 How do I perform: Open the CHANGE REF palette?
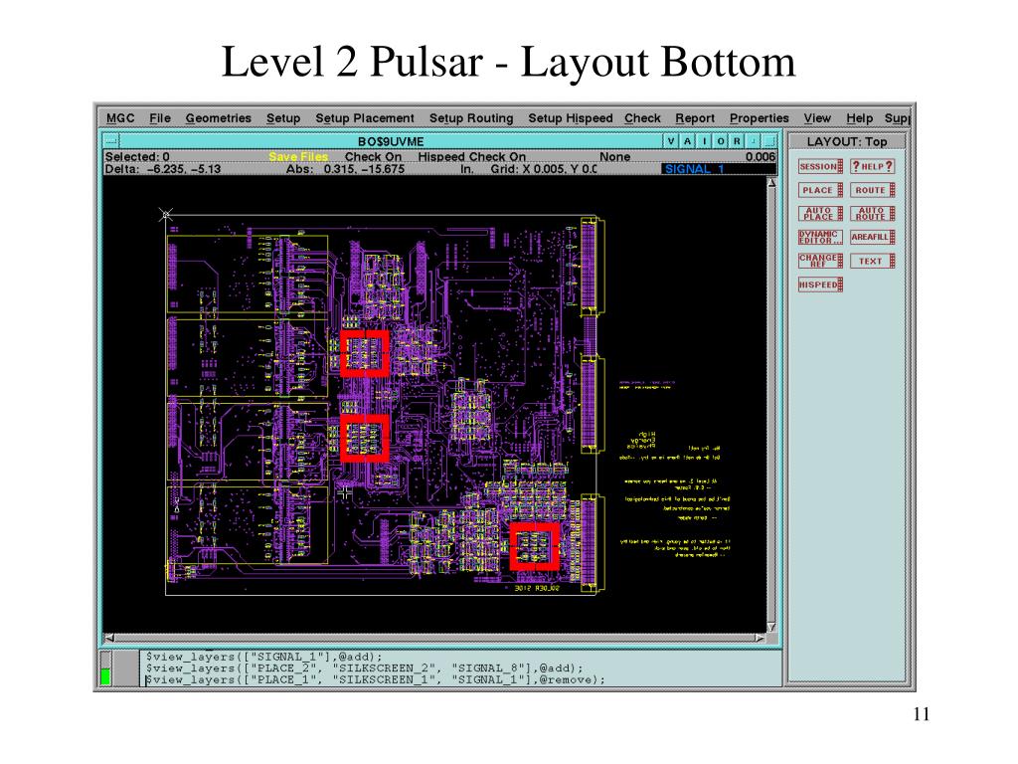click(820, 261)
